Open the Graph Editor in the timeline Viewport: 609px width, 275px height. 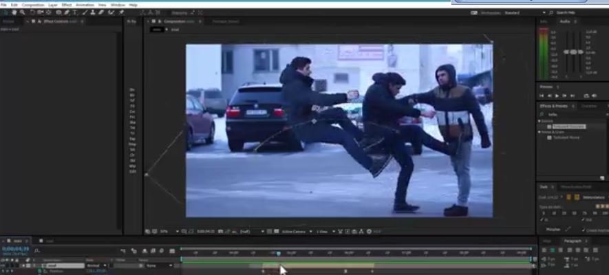click(x=172, y=252)
